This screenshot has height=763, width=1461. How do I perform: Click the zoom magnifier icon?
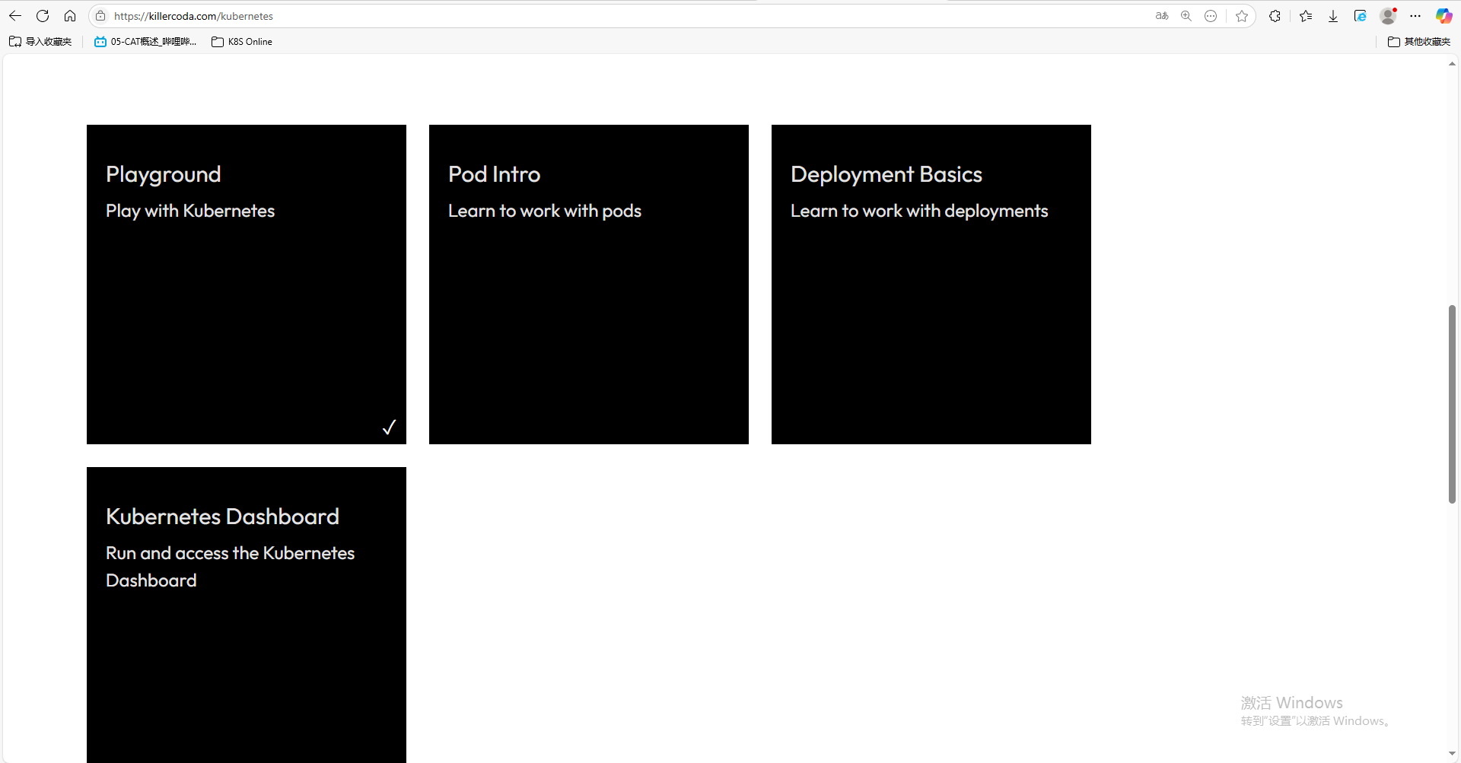pos(1186,16)
